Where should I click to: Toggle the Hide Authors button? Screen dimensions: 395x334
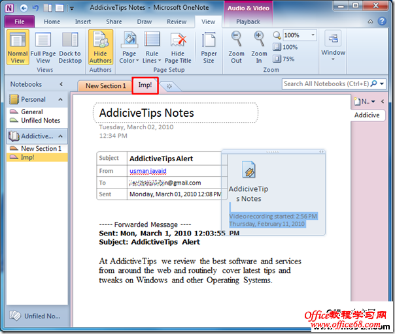101,47
